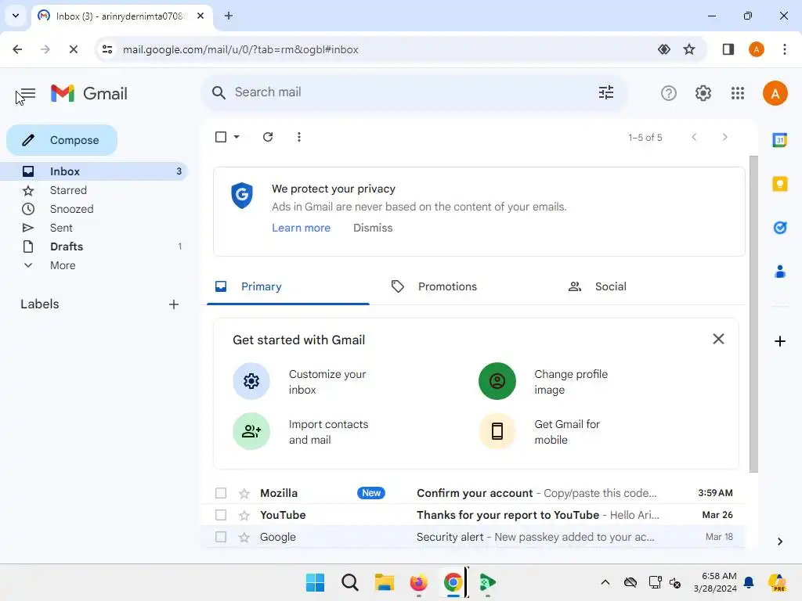The width and height of the screenshot is (802, 601).
Task: Open Google Tasks side panel
Action: (x=779, y=228)
